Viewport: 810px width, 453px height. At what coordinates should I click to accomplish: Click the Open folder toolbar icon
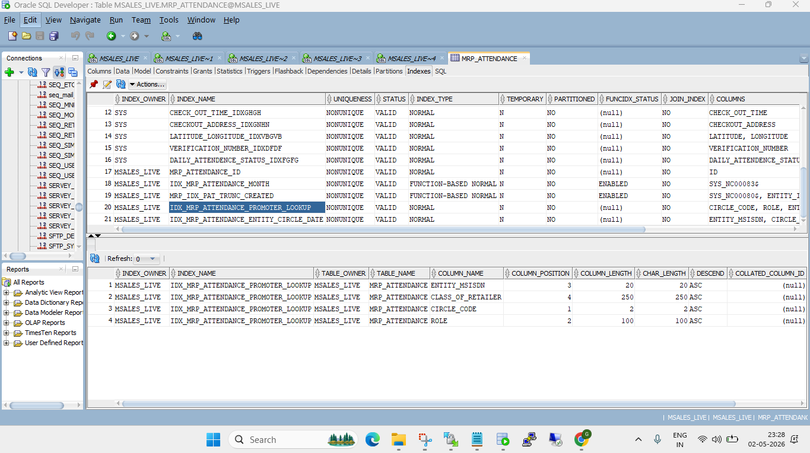click(x=26, y=36)
